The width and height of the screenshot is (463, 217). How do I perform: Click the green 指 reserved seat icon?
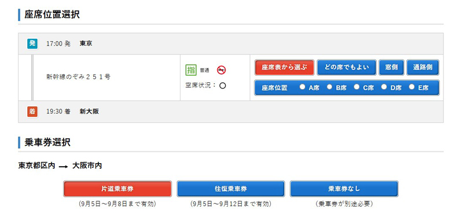pos(191,70)
